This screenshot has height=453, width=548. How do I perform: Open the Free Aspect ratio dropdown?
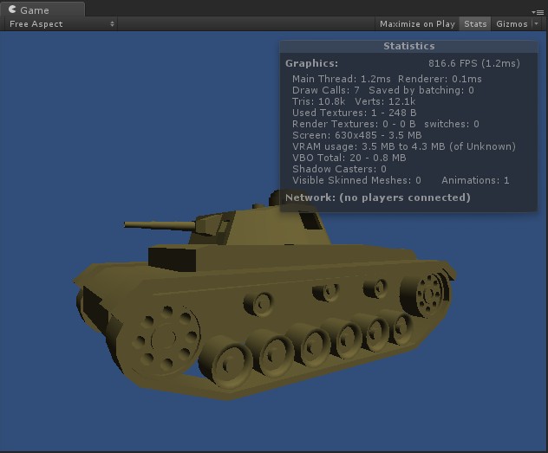[62, 24]
